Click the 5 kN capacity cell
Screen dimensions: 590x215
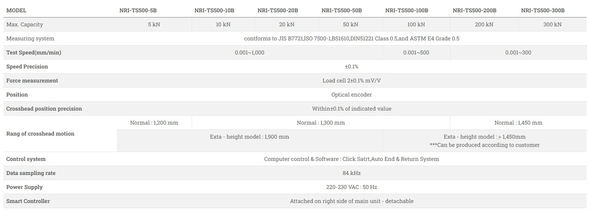click(x=154, y=24)
